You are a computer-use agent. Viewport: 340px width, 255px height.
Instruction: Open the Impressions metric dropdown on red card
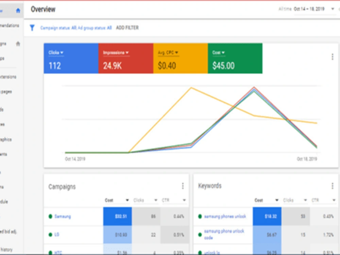116,53
